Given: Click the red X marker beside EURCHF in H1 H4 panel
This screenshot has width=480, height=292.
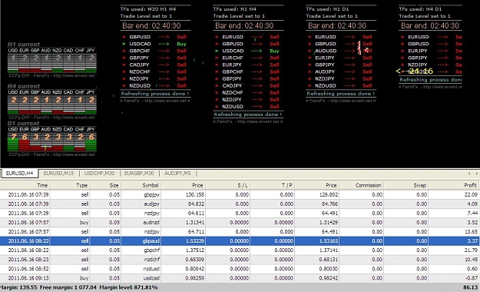Looking at the screenshot, I should [217, 58].
